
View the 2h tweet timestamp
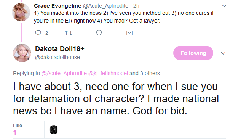pyautogui.click(x=136, y=6)
